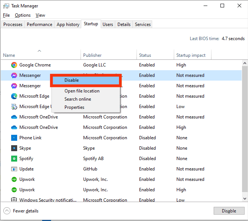
Task: Click Disabled status in Phone Link row
Action: tap(147, 138)
